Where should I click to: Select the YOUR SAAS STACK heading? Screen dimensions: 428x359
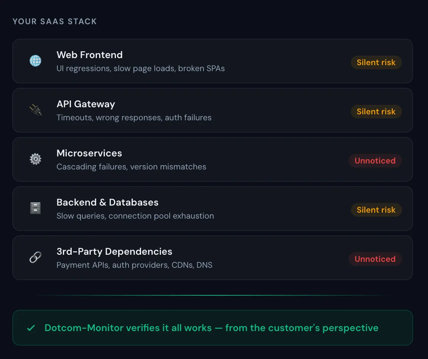[x=54, y=21]
